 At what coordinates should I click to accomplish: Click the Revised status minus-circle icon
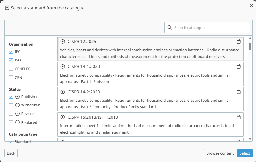point(17,114)
